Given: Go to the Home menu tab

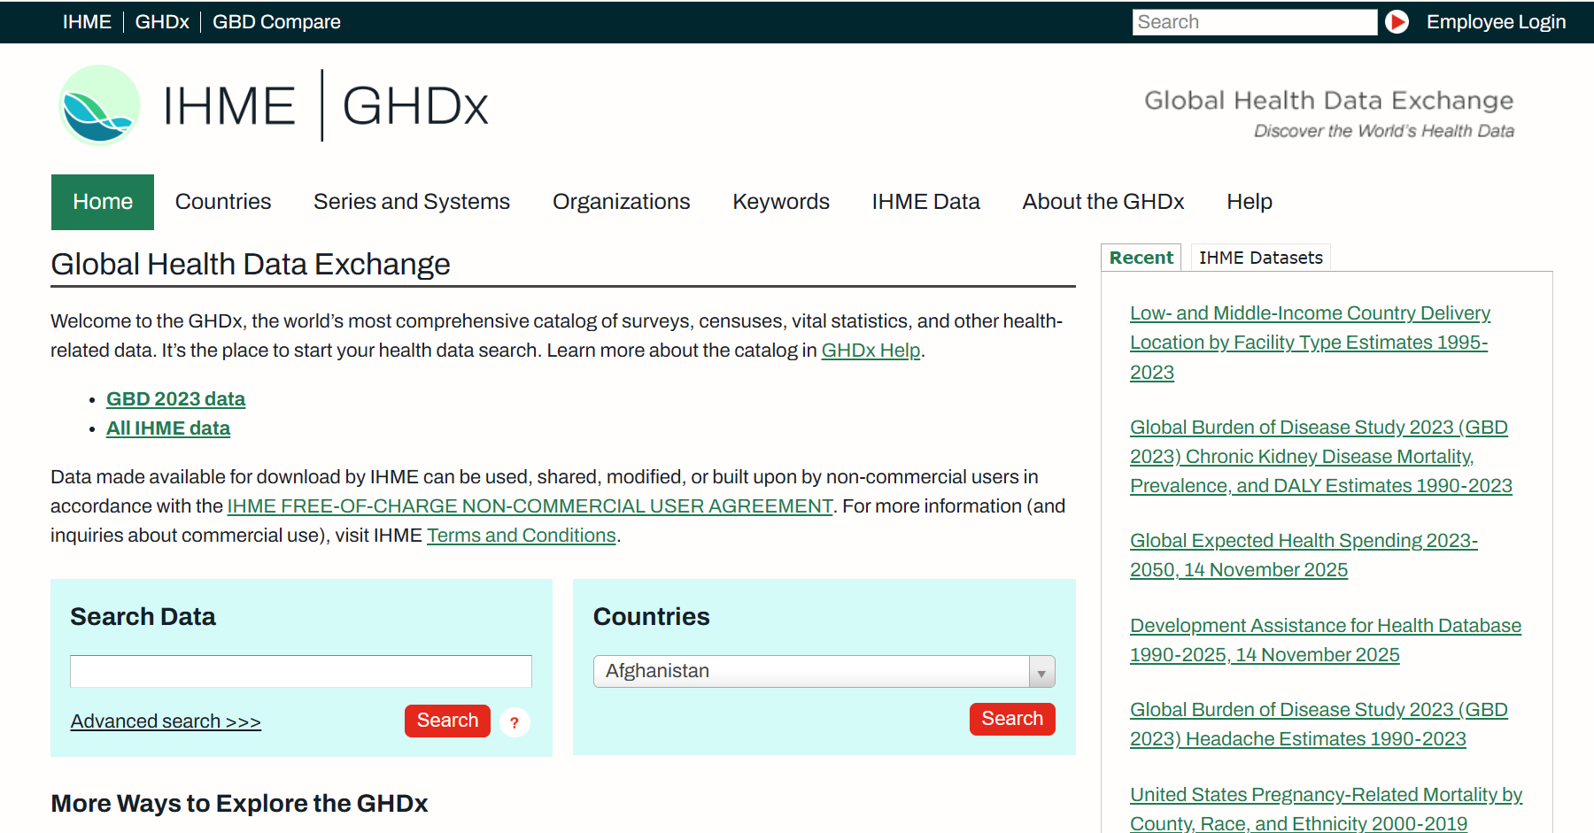Looking at the screenshot, I should pos(103,202).
